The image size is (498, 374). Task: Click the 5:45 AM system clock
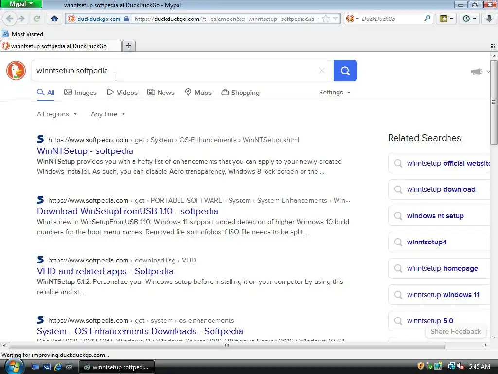pos(480,366)
